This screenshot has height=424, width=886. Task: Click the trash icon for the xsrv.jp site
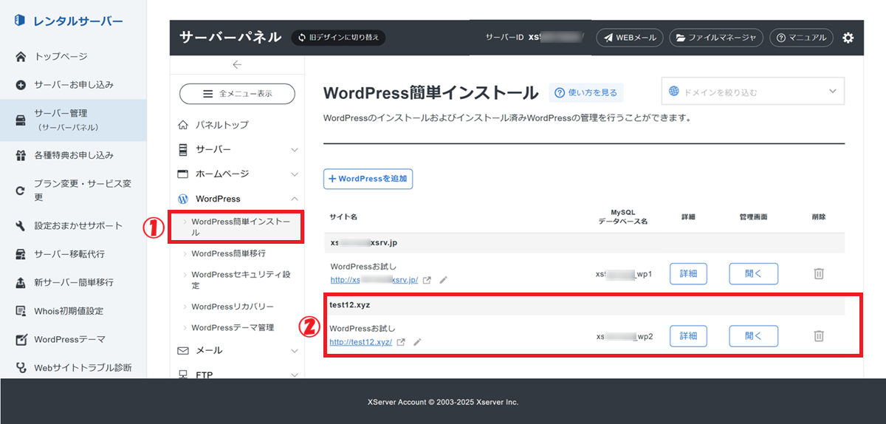click(x=818, y=273)
